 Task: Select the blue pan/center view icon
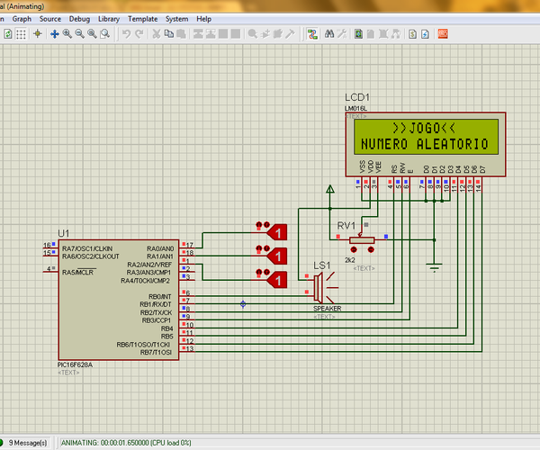[54, 33]
